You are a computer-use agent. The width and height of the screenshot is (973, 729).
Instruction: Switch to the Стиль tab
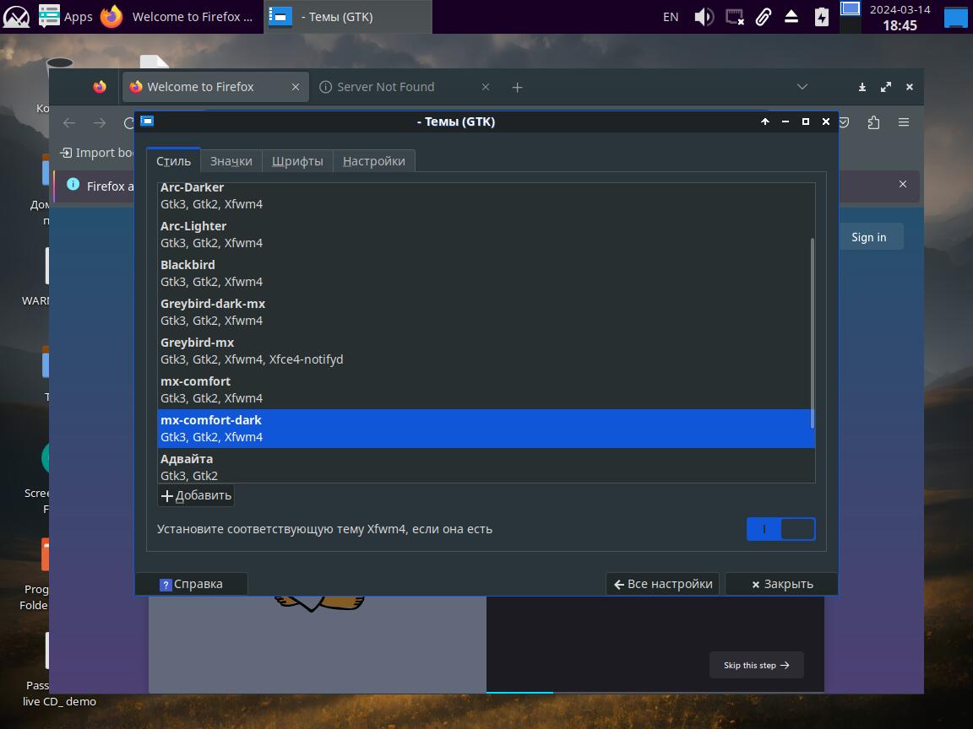click(173, 161)
